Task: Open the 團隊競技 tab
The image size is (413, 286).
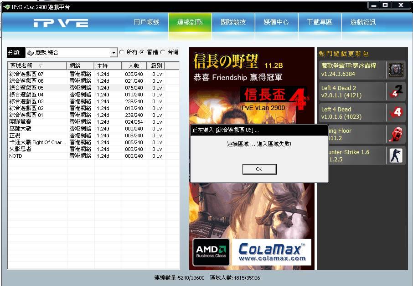Action: (x=233, y=22)
